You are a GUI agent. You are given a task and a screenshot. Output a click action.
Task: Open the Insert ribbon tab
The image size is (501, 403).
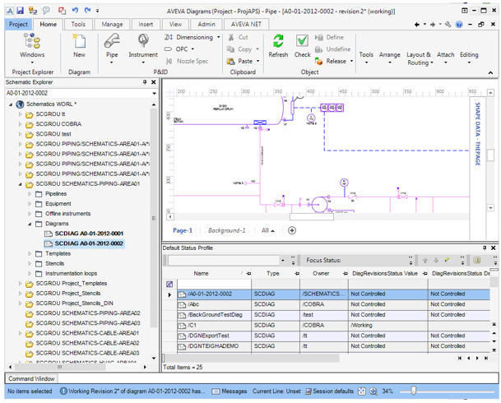coord(146,25)
